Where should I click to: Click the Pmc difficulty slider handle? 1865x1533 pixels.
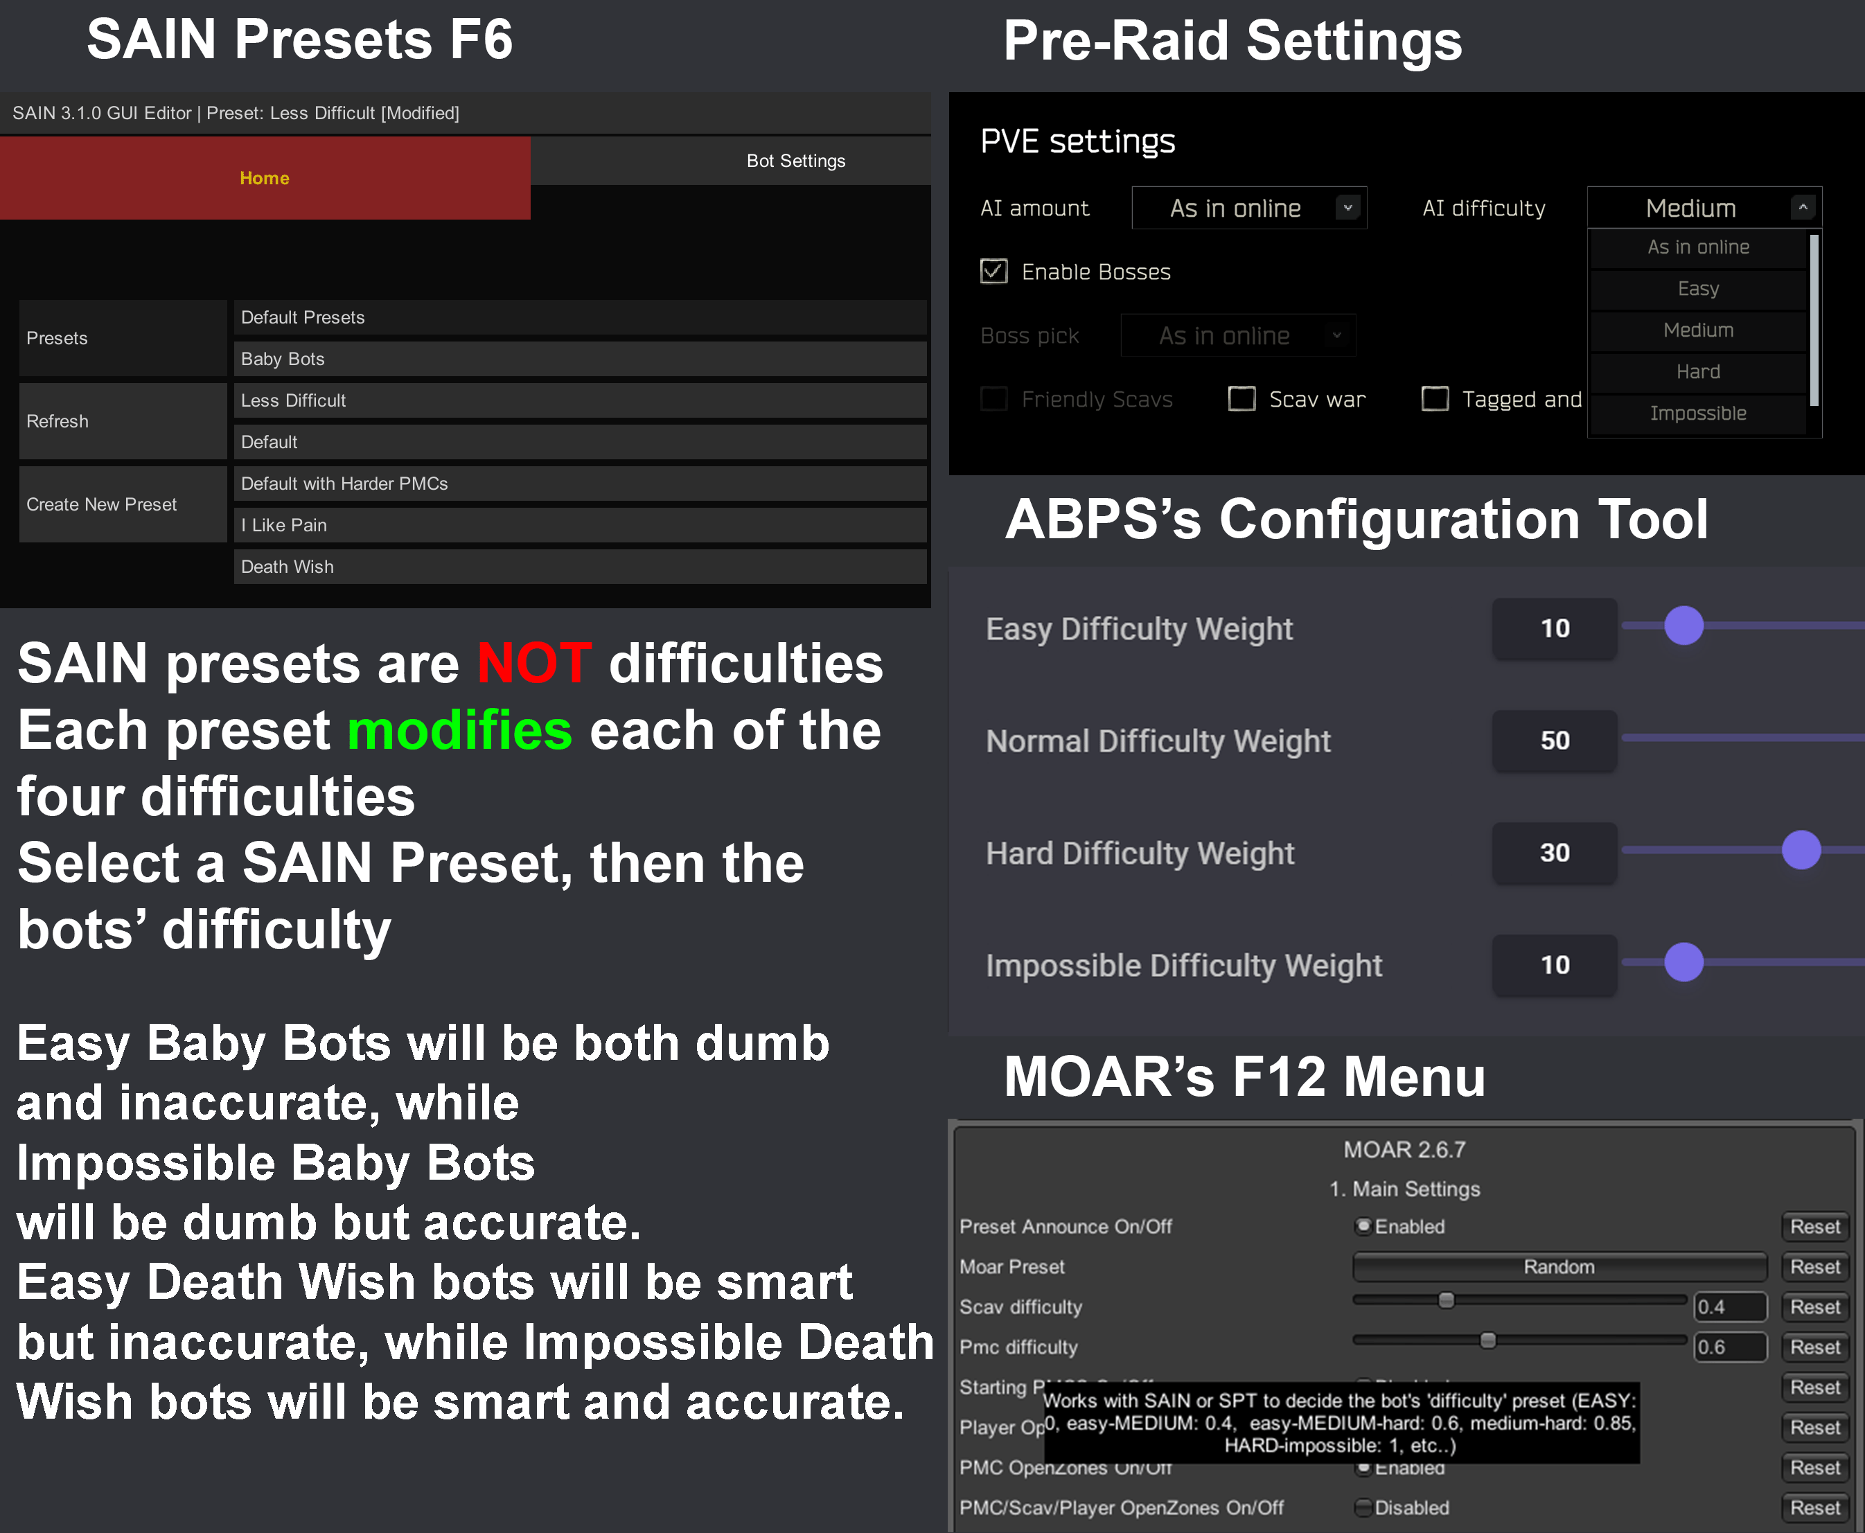pos(1488,1340)
